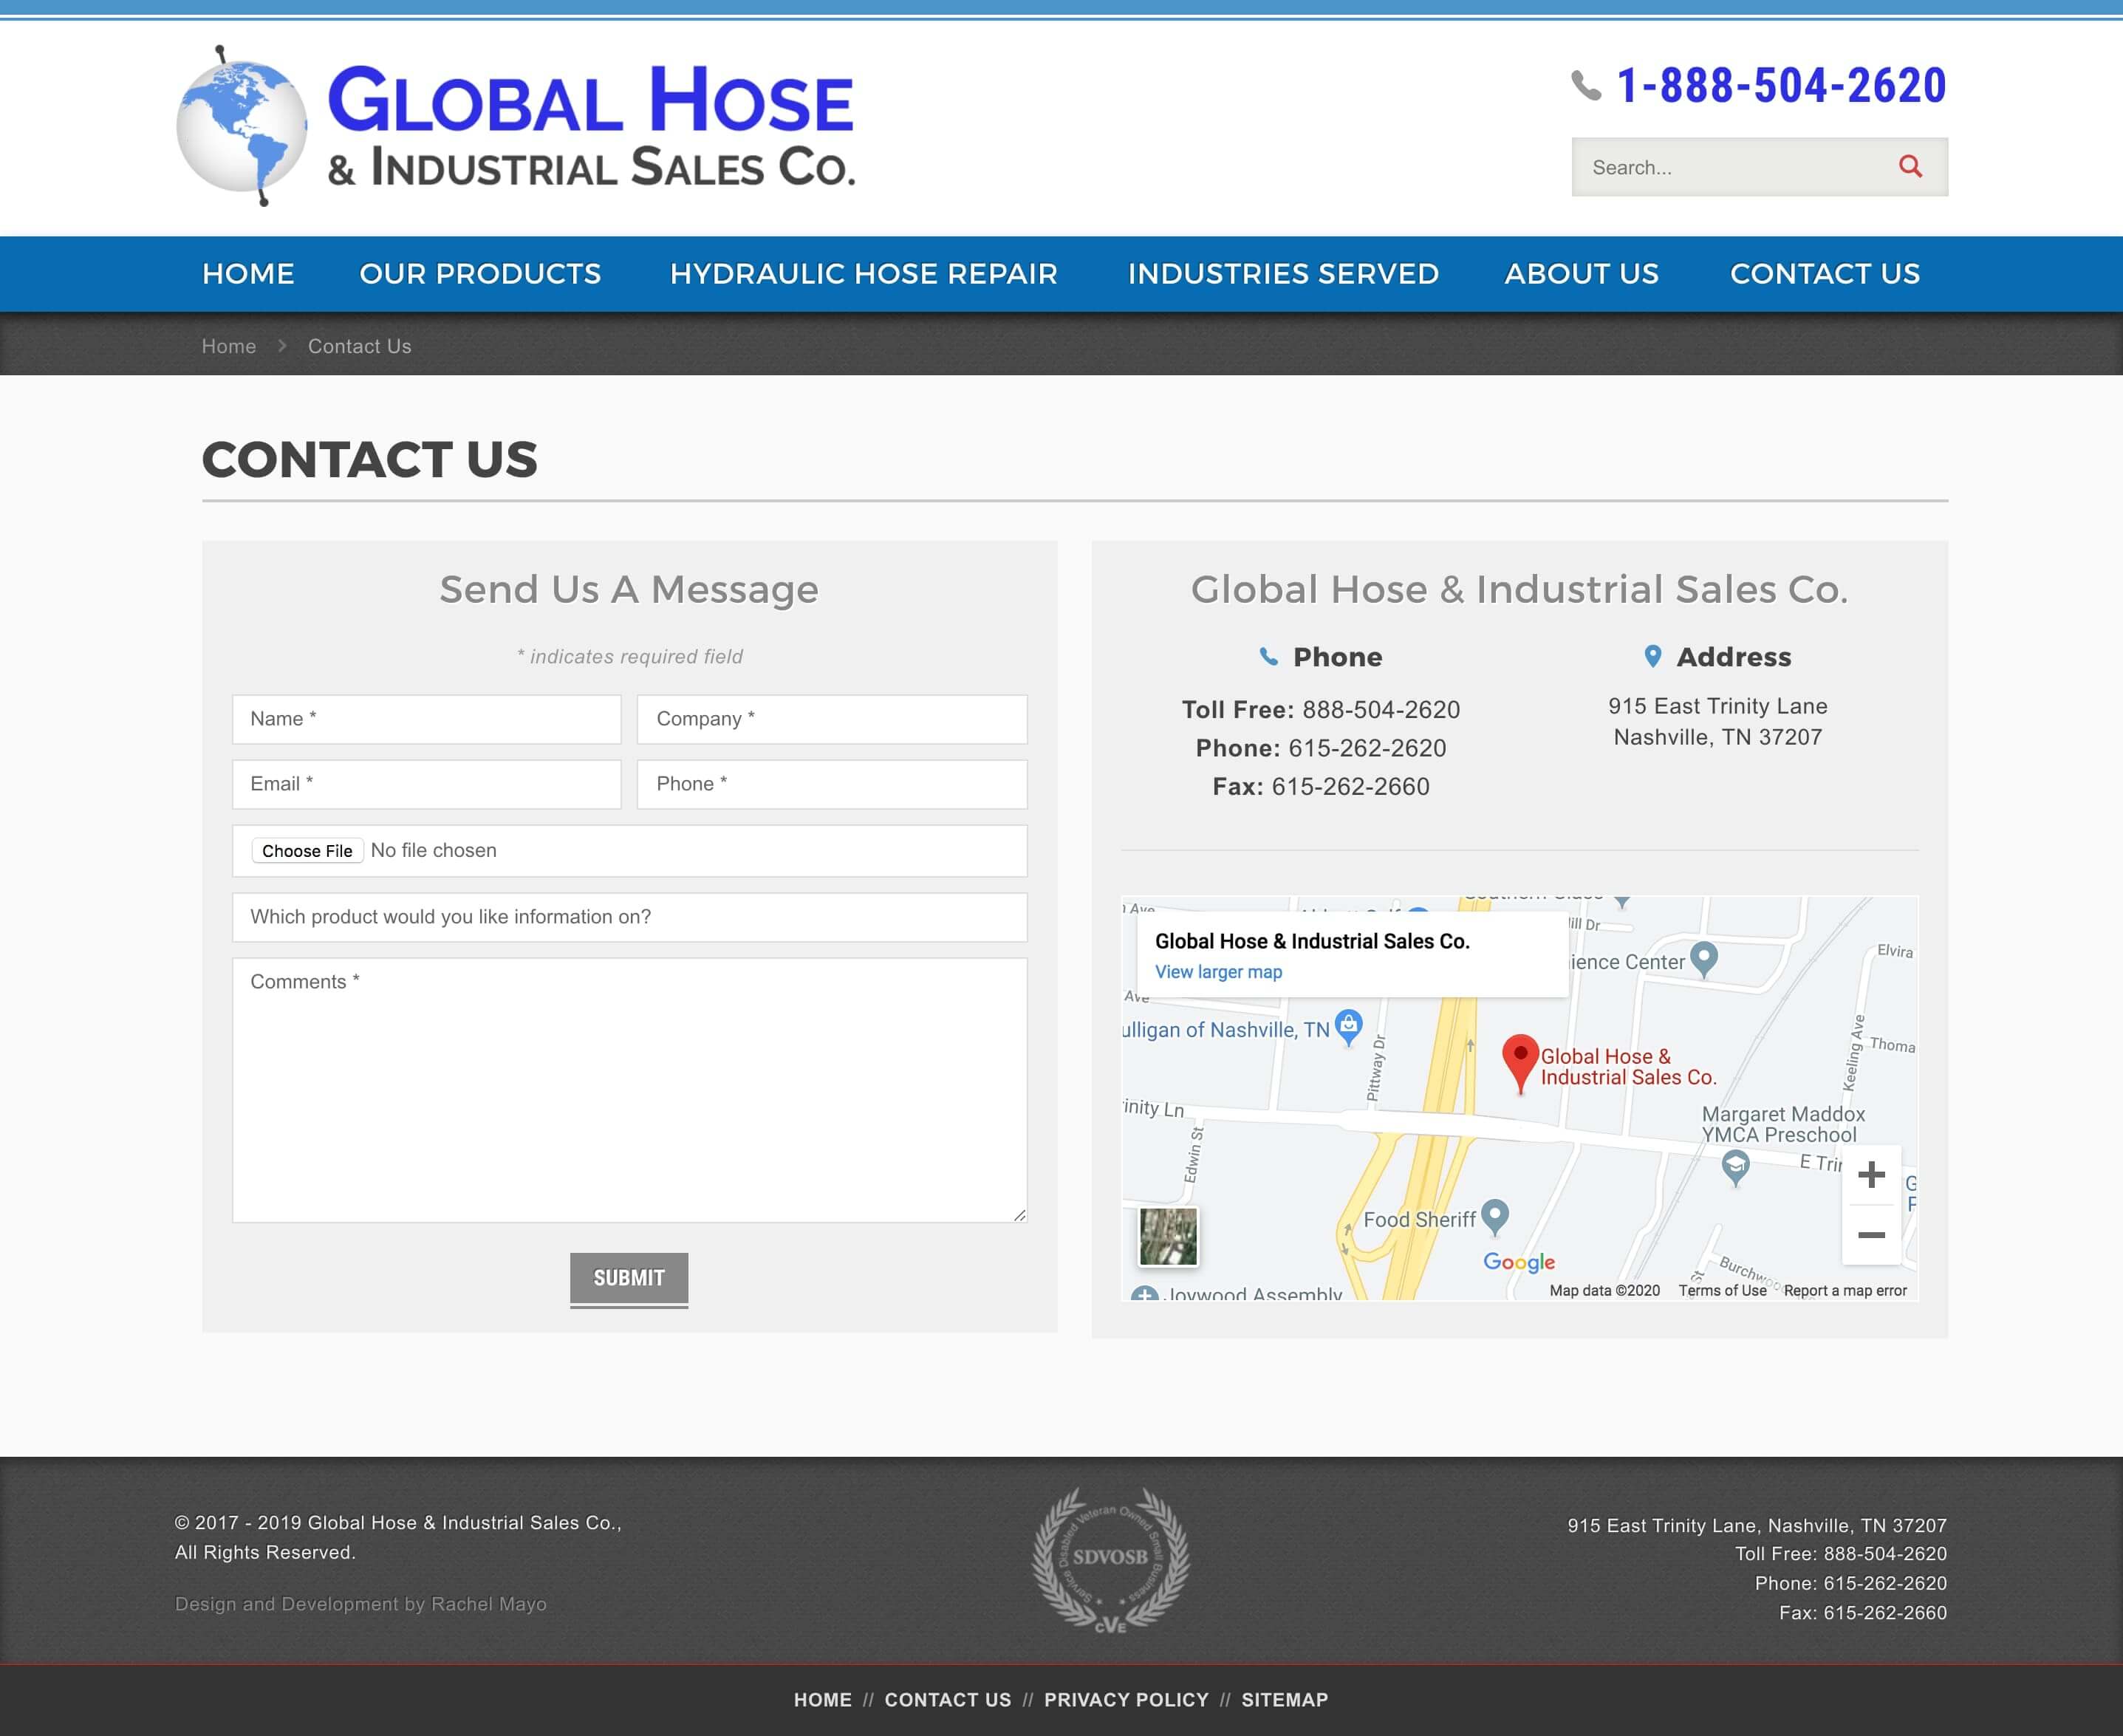Click the Food Sheriff map pin
2123x1736 pixels.
pyautogui.click(x=1494, y=1217)
